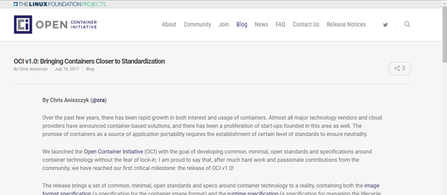Viewport: 447px width, 195px height.
Task: Click the page vertical scrollbar thumb
Action: coord(444,34)
